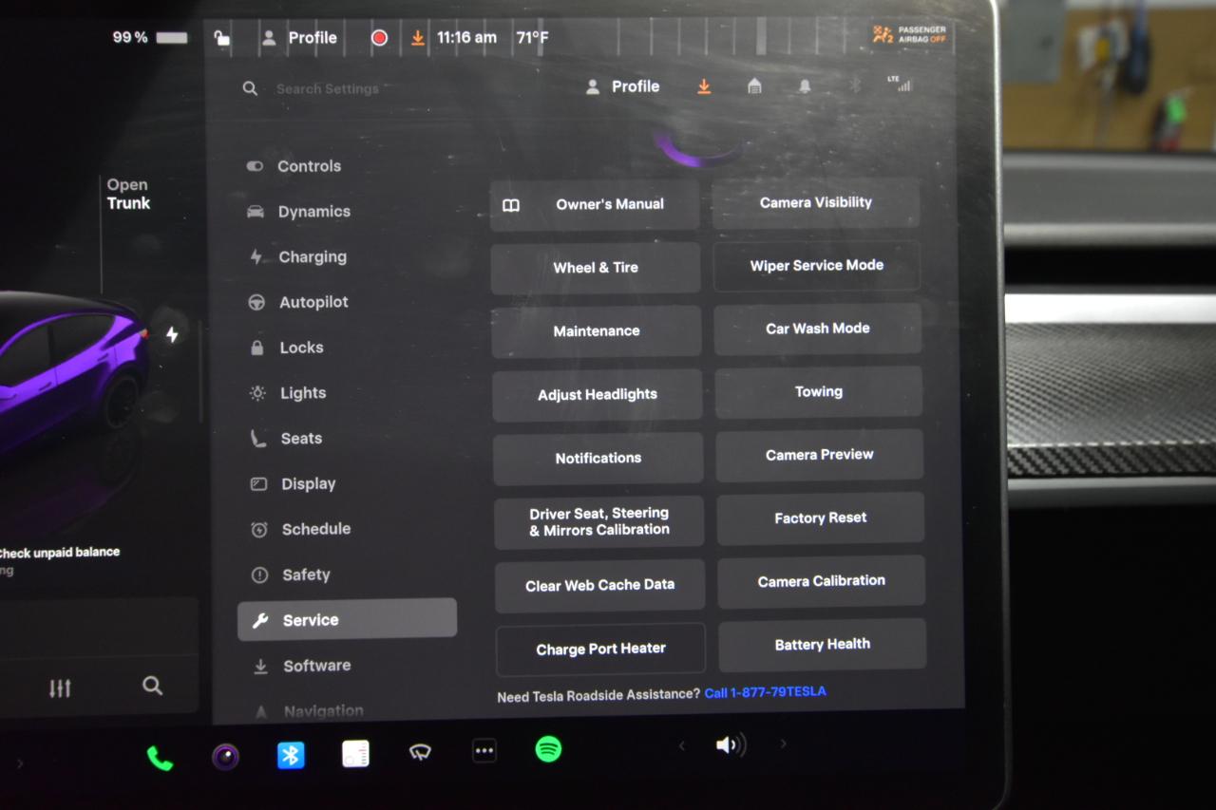Start Camera Calibration
The image size is (1216, 810).
pos(822,581)
